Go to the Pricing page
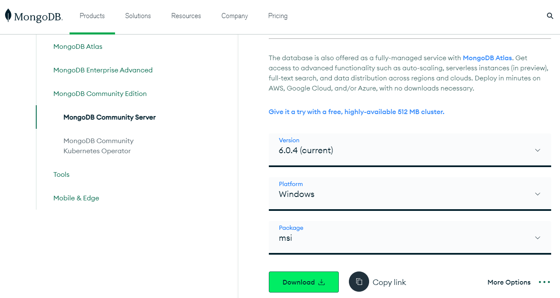The height and width of the screenshot is (298, 560). (278, 16)
